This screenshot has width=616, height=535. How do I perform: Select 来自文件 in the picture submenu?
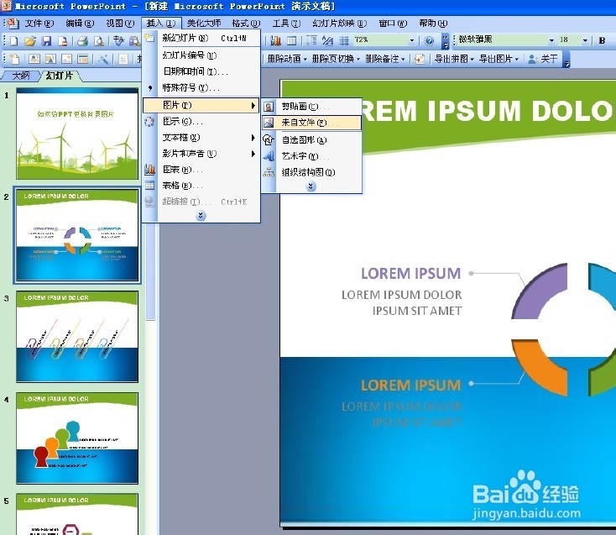tap(311, 123)
